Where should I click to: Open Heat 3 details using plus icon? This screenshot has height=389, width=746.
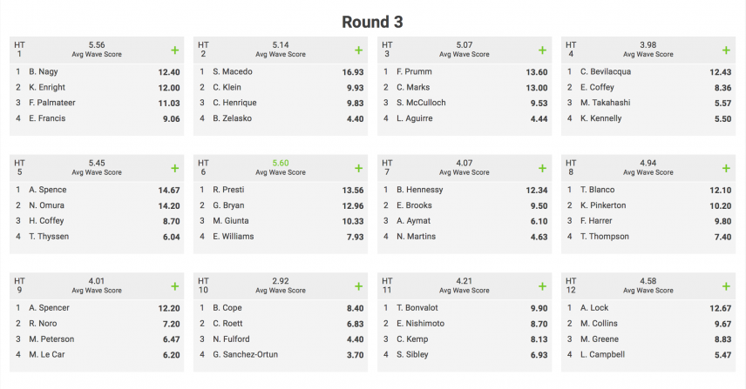coord(542,50)
